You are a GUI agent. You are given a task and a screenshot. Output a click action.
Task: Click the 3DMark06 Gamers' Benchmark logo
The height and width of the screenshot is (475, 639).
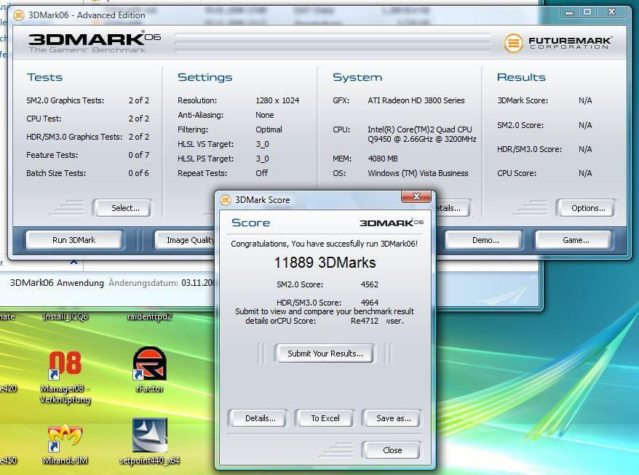click(95, 42)
